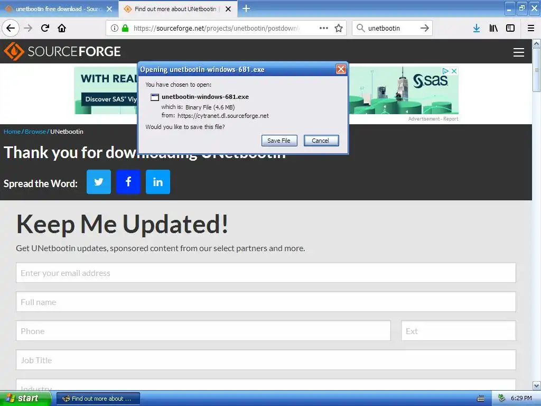Show site information via the info icon
This screenshot has height=406, width=541.
(x=115, y=28)
